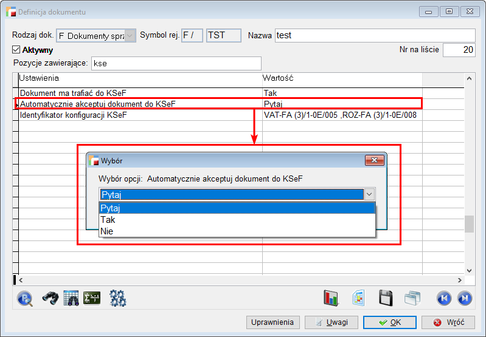Screen dimensions: 486x337
Task: Click the Nazwa input field
Action: [374, 35]
